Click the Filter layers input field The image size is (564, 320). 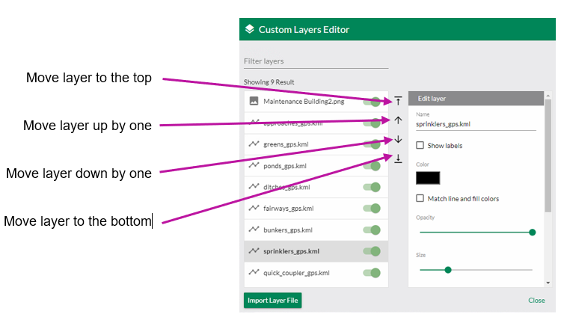coord(316,61)
